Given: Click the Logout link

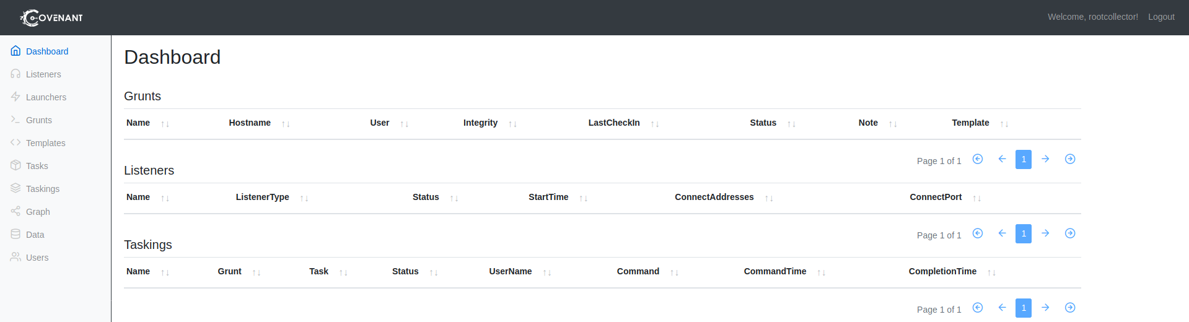Looking at the screenshot, I should 1161,17.
